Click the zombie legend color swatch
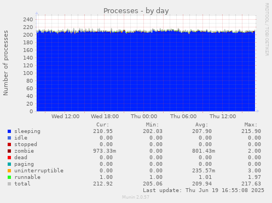This screenshot has width=272, height=203. click(9, 151)
